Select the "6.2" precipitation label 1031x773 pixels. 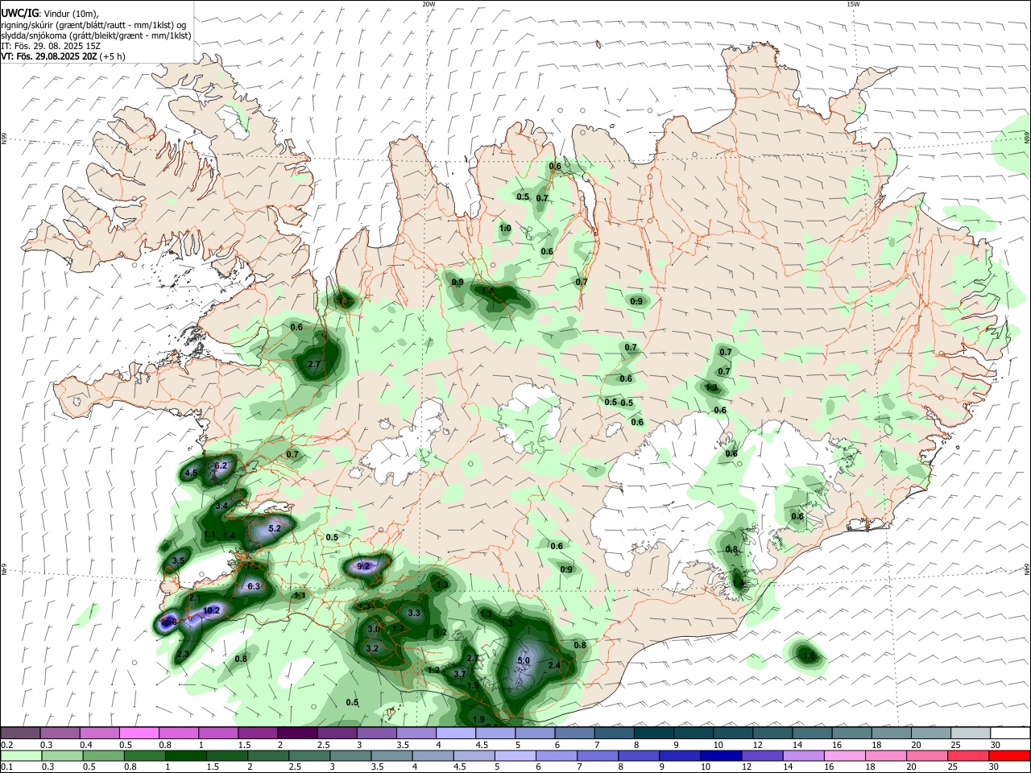click(221, 466)
